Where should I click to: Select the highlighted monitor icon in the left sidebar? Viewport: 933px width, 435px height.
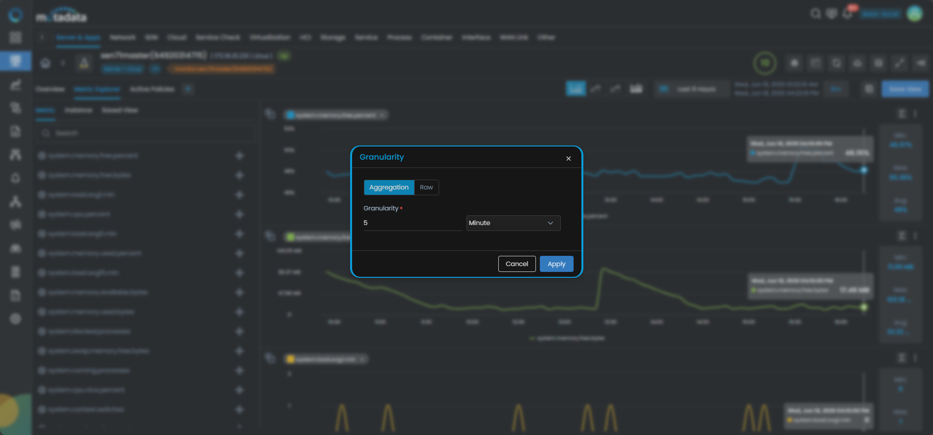(16, 61)
